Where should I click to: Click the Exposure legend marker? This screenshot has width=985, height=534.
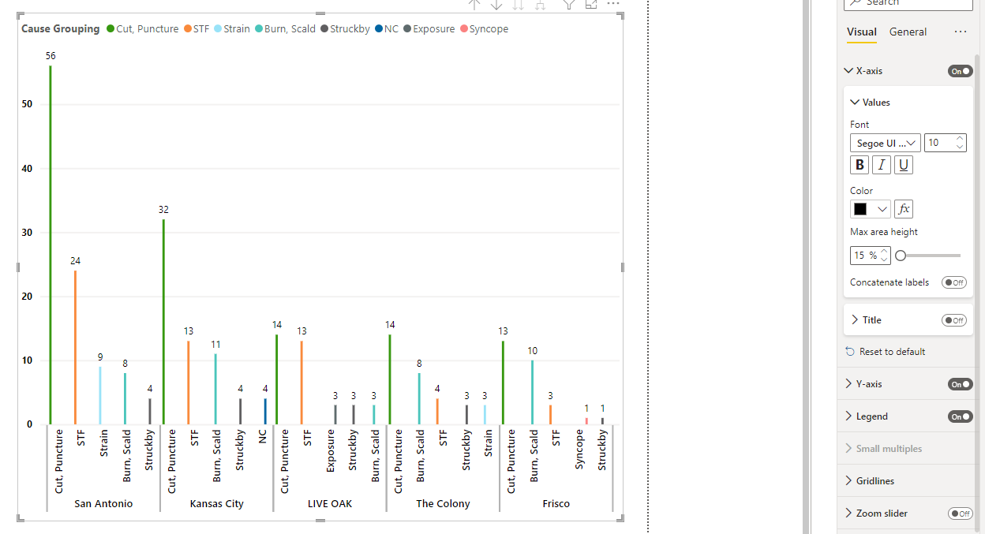407,29
